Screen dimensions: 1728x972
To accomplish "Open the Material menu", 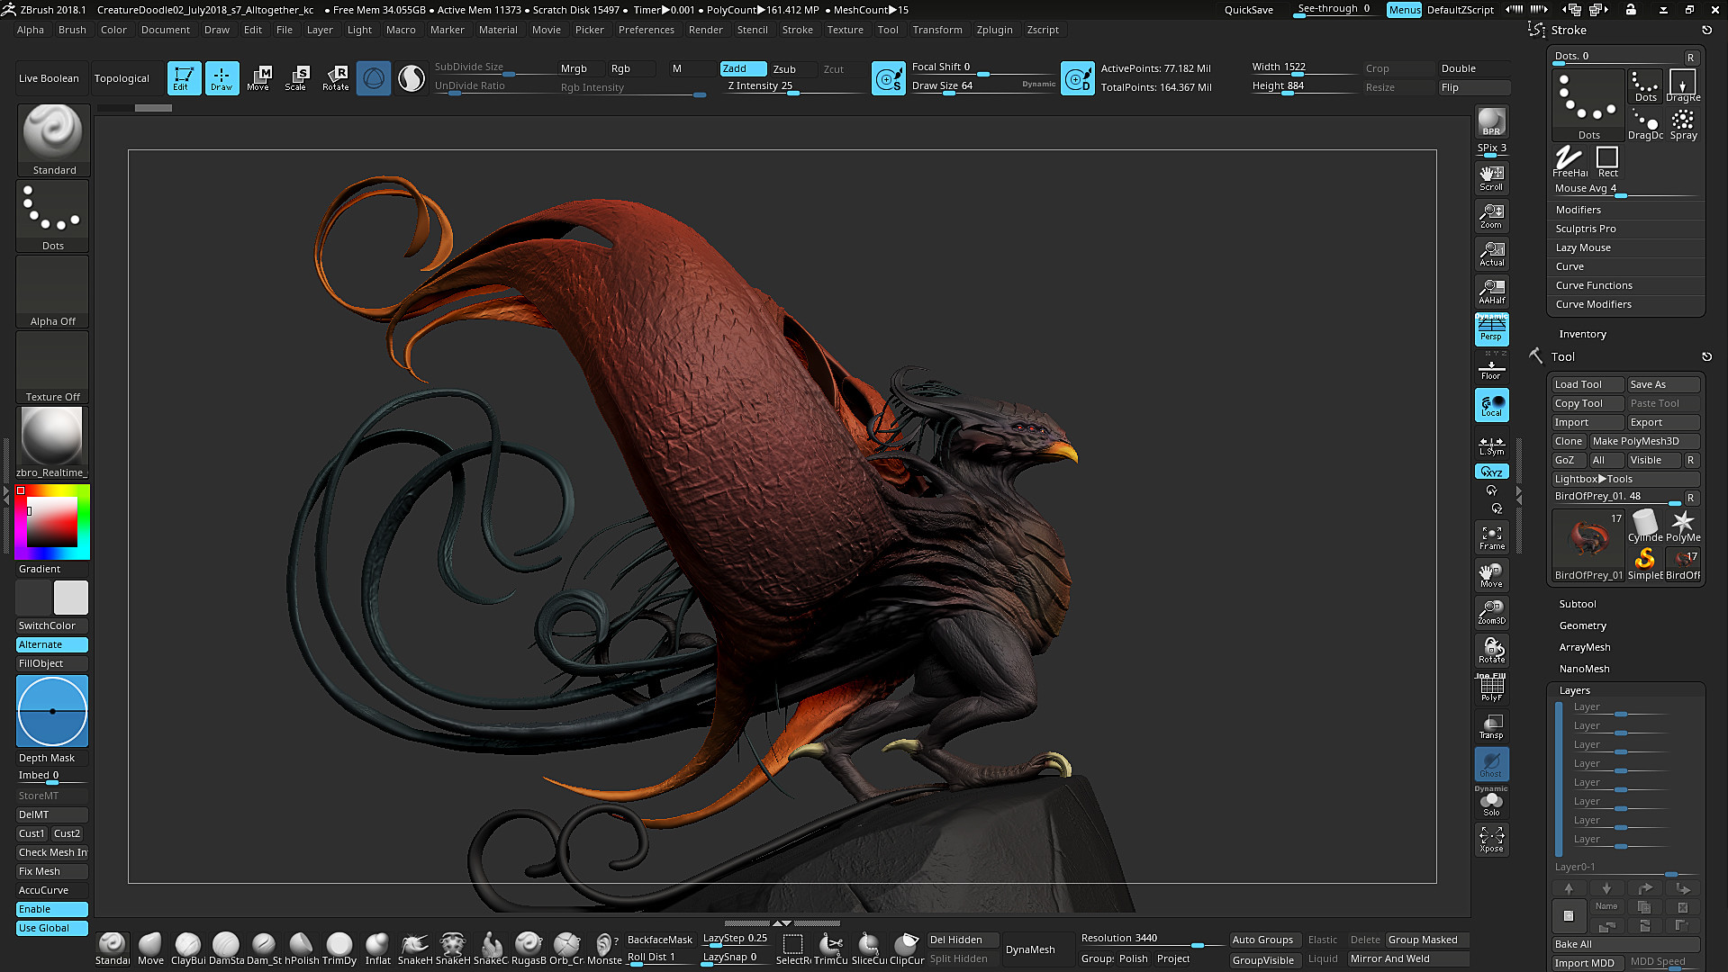I will [x=498, y=30].
